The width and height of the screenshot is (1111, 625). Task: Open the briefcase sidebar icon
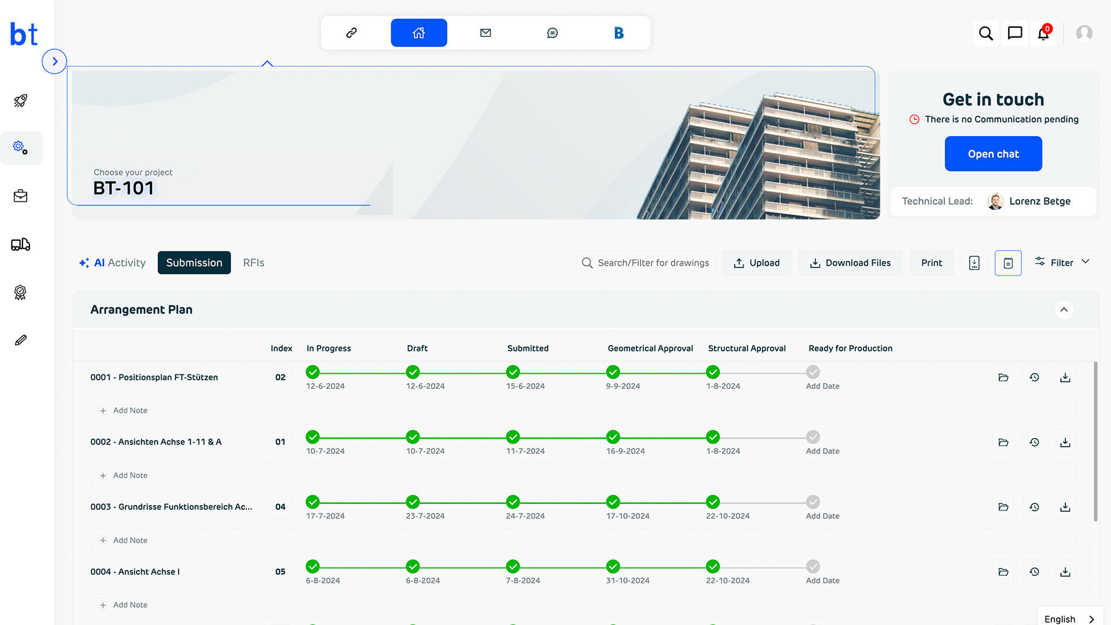click(21, 196)
